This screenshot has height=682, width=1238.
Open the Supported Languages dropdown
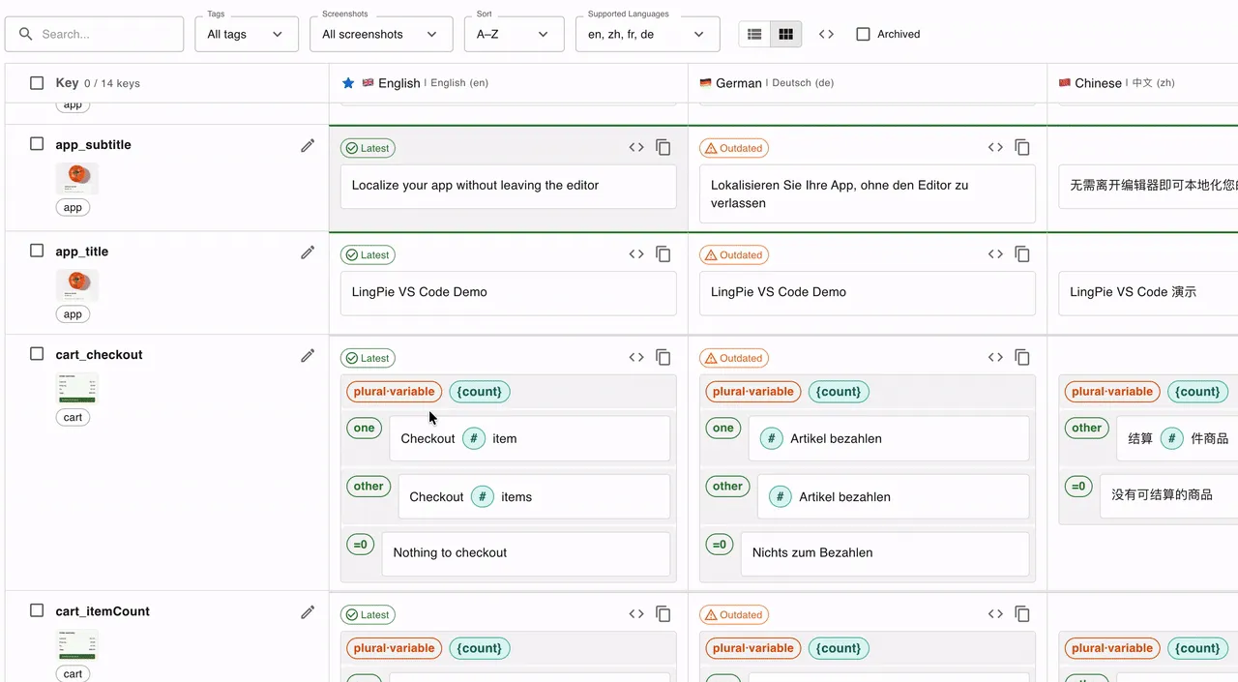[648, 34]
